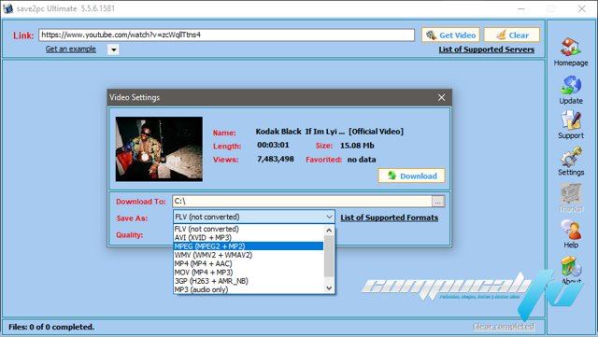Click the views count 7,483,498
Viewport: 598px width, 337px height.
coord(276,159)
